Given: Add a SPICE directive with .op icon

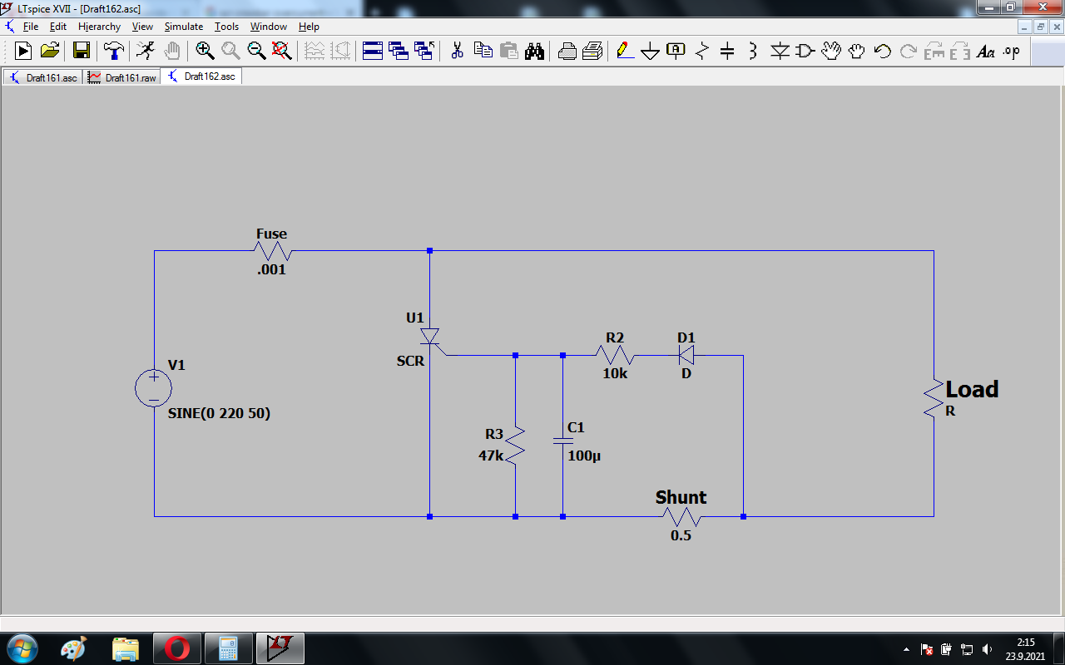Looking at the screenshot, I should [x=1012, y=51].
